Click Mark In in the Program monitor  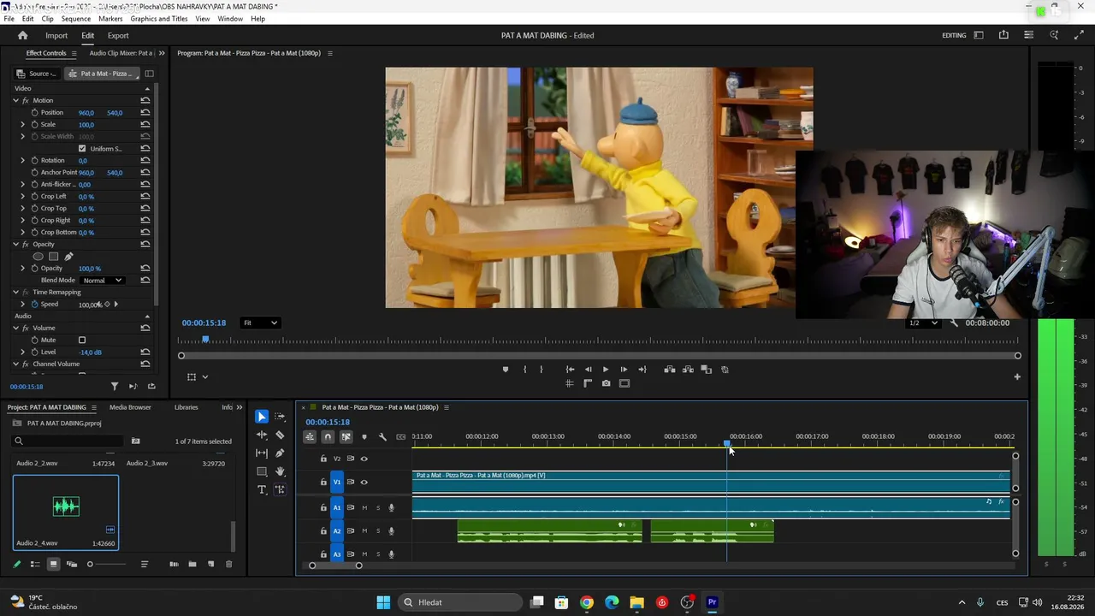[524, 370]
